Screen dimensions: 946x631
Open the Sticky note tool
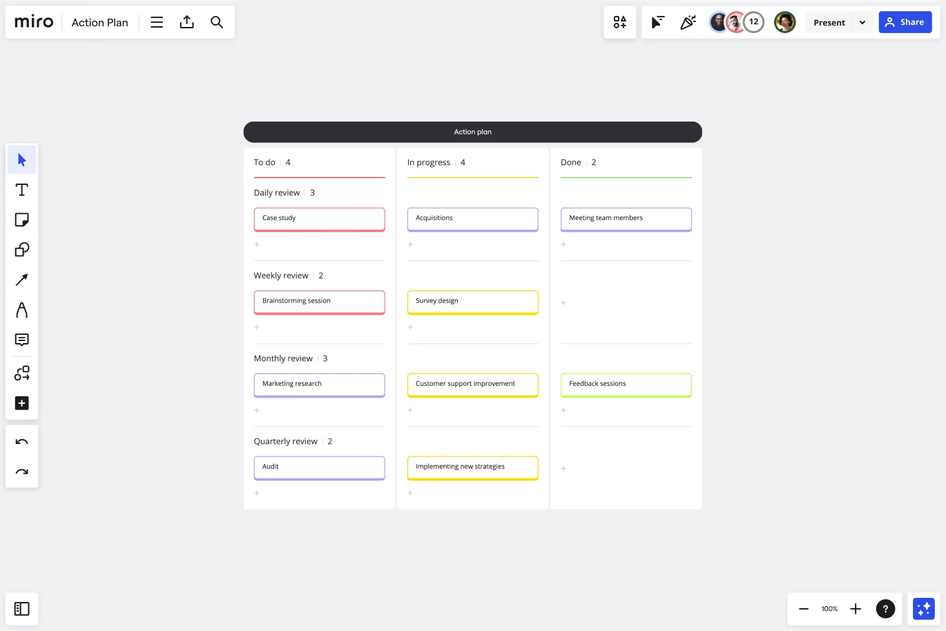pyautogui.click(x=21, y=219)
